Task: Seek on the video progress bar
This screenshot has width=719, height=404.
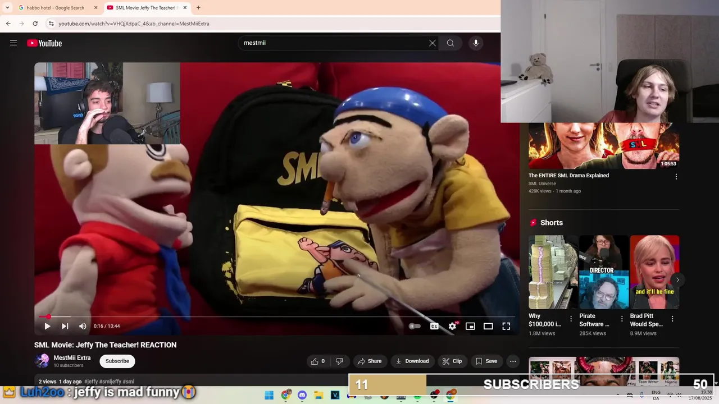Action: pos(277,316)
